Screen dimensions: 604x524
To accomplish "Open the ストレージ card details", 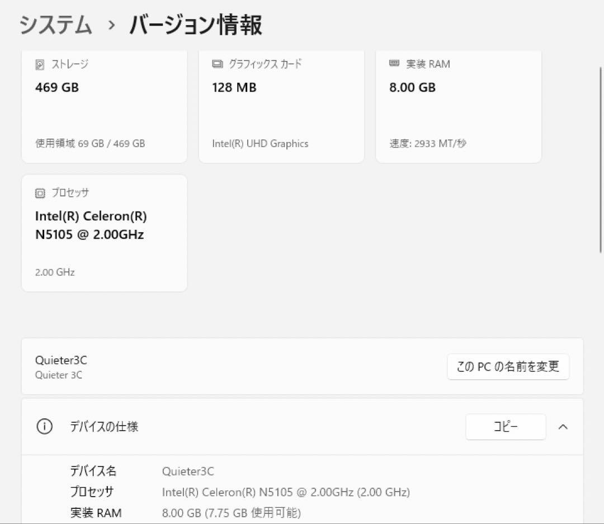I will point(104,106).
